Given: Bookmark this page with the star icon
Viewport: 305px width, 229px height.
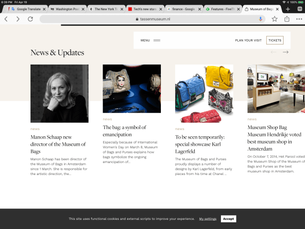Looking at the screenshot, I should click(x=274, y=19).
